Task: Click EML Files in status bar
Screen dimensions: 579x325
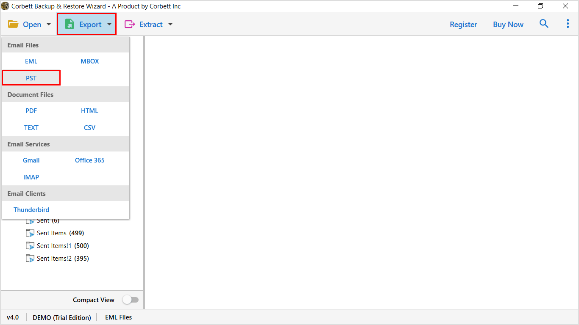Action: click(x=119, y=317)
